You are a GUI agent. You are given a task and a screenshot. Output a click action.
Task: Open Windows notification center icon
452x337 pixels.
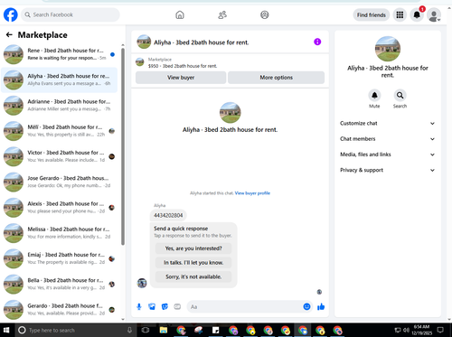coord(440,330)
